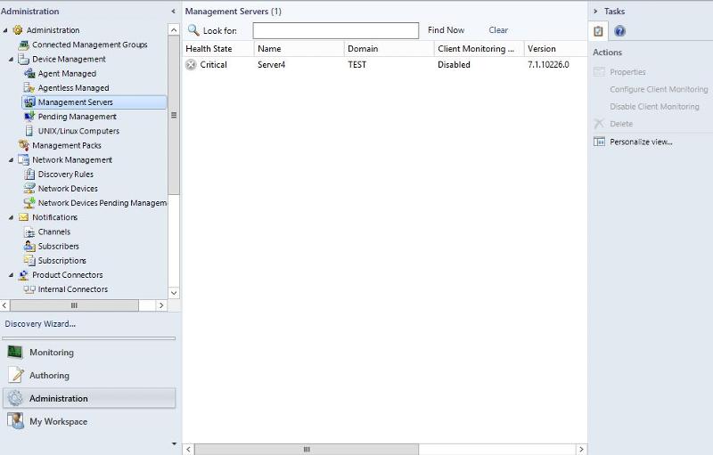Viewport: 713px width, 455px height.
Task: Collapse the Device Management tree node
Action: click(x=11, y=60)
